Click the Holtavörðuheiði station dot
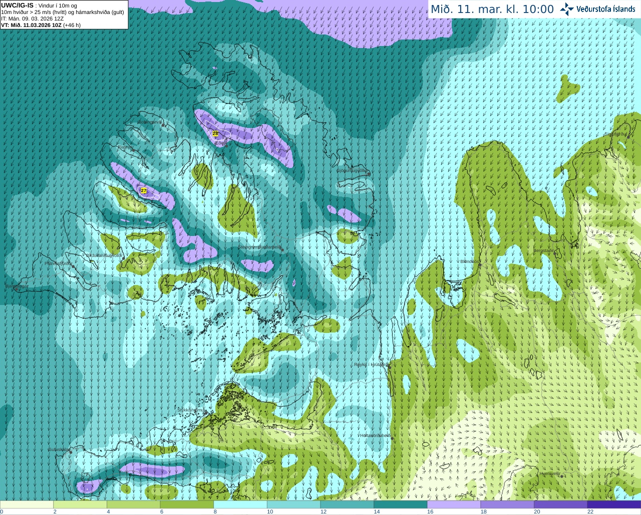641x515 pixels. [392, 438]
